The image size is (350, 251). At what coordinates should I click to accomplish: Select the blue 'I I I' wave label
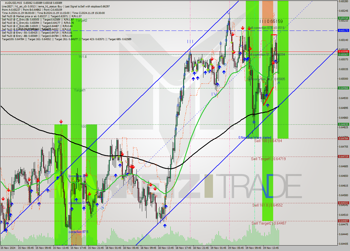[x=190, y=41]
